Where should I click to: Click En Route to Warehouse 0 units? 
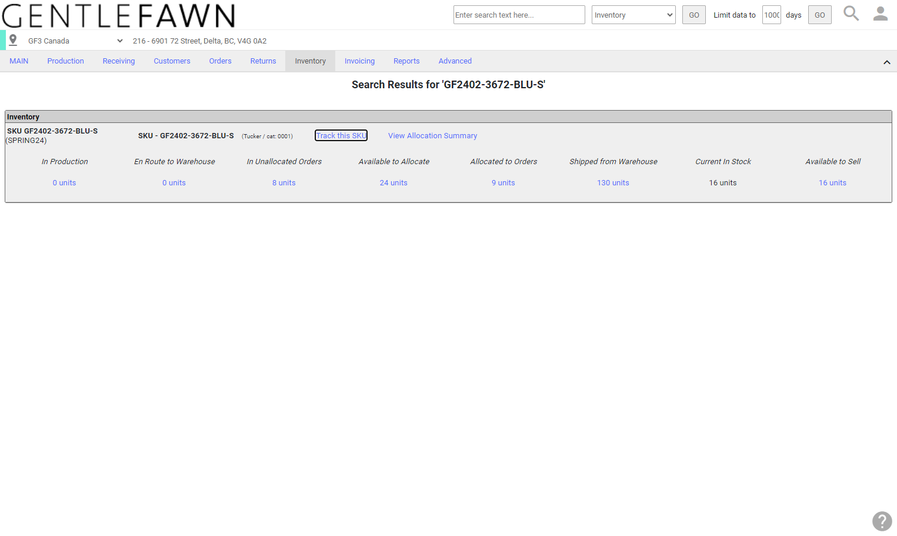[174, 183]
